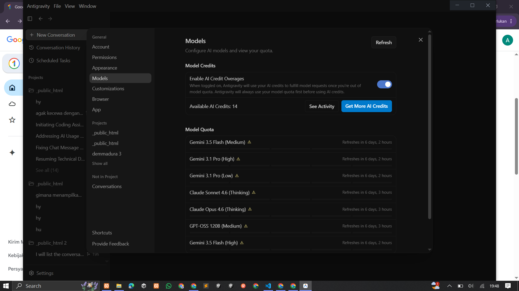Screen dimensions: 519x291
Task: Open the green profile avatar A in browser
Action: pos(508,40)
